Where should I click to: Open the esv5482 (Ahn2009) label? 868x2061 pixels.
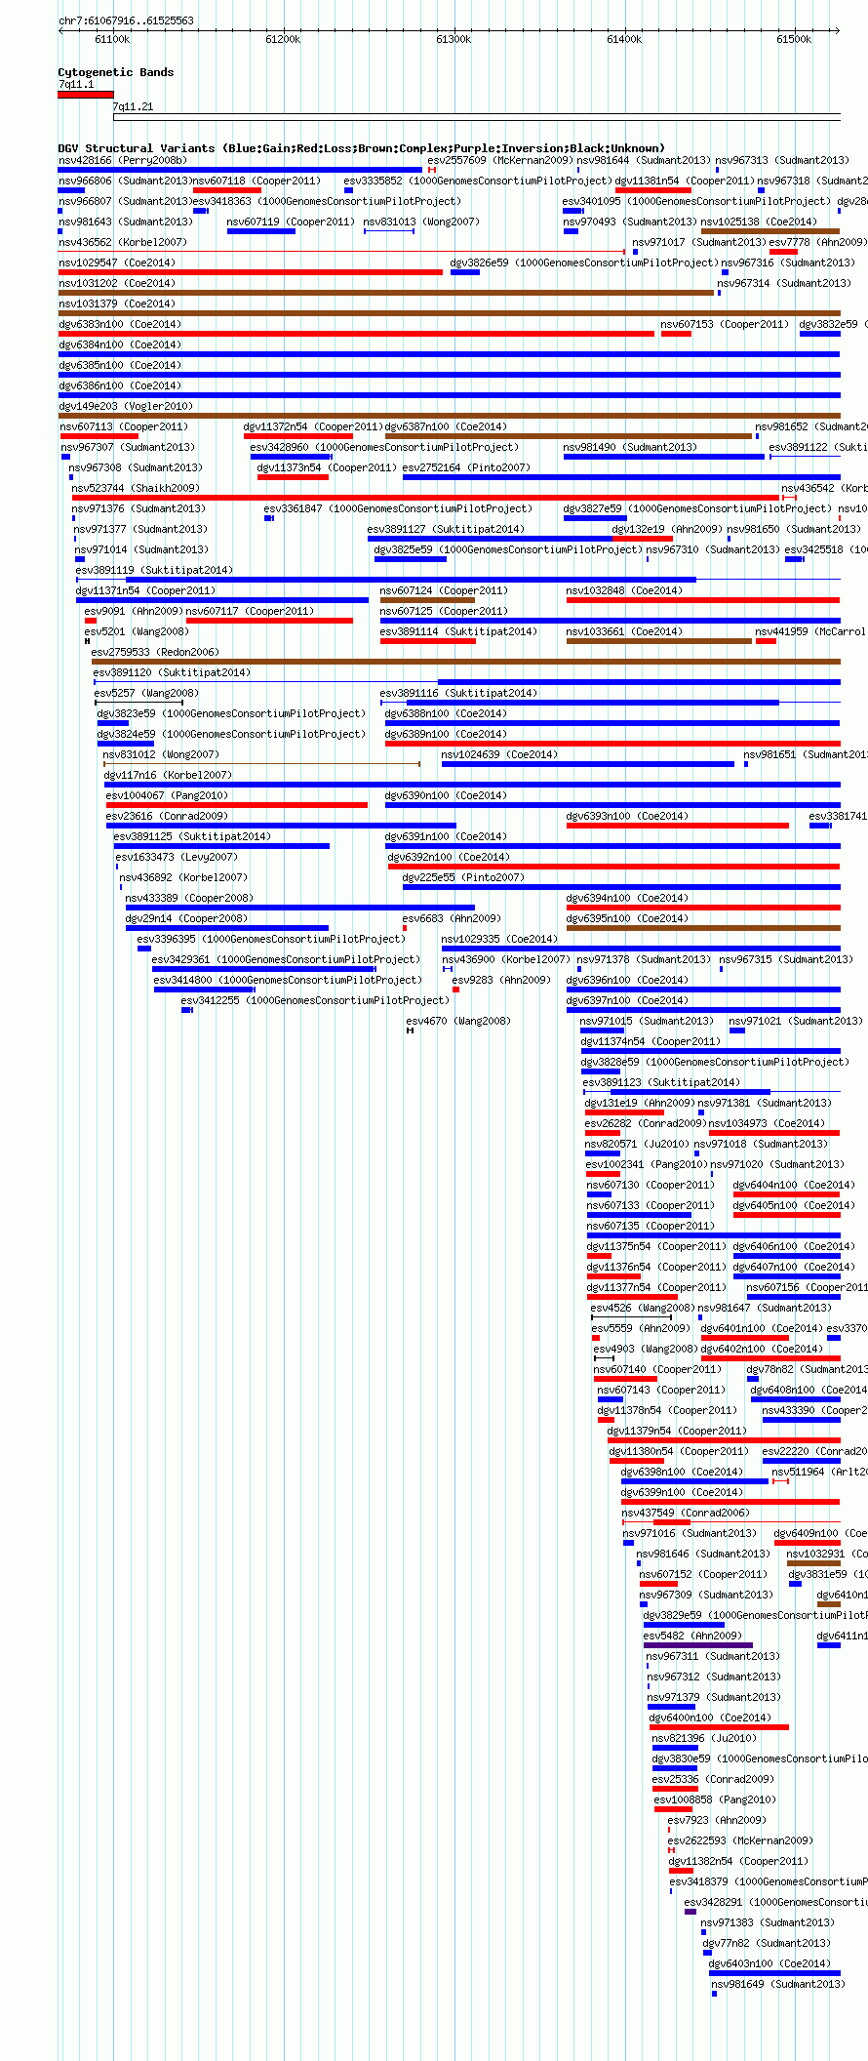pyautogui.click(x=692, y=1636)
